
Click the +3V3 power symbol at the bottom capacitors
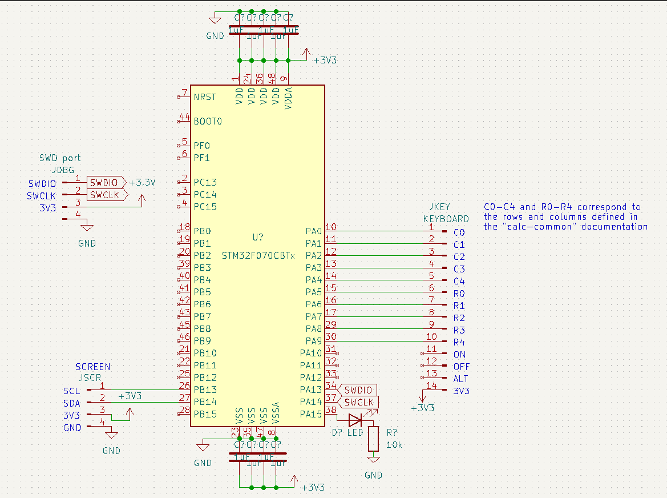point(294,479)
